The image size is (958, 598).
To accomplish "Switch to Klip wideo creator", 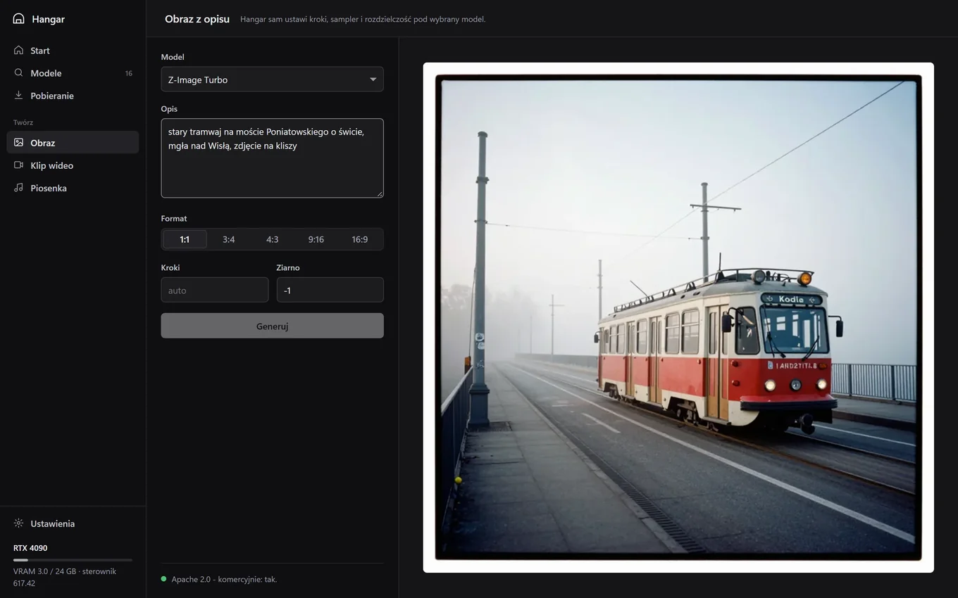I will tap(73, 165).
